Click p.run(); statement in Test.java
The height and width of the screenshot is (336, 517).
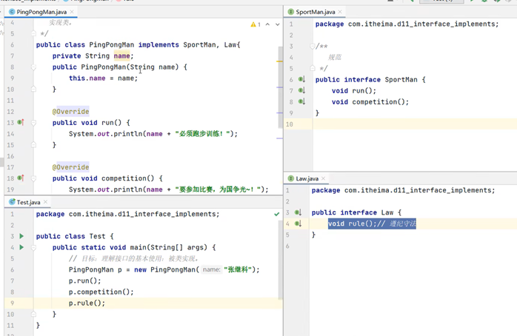(84, 280)
